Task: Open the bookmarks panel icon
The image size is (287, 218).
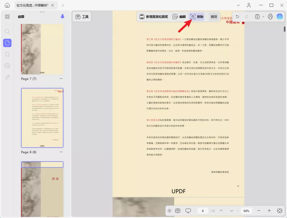Action: (x=7, y=54)
